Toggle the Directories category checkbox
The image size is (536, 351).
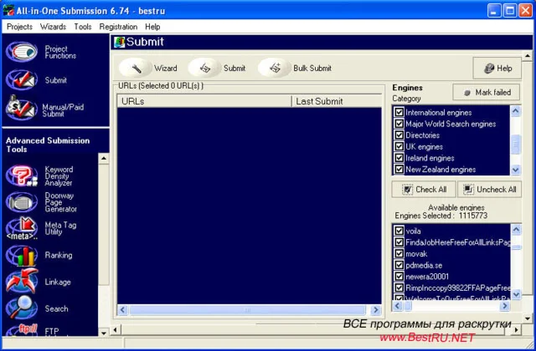pos(399,135)
